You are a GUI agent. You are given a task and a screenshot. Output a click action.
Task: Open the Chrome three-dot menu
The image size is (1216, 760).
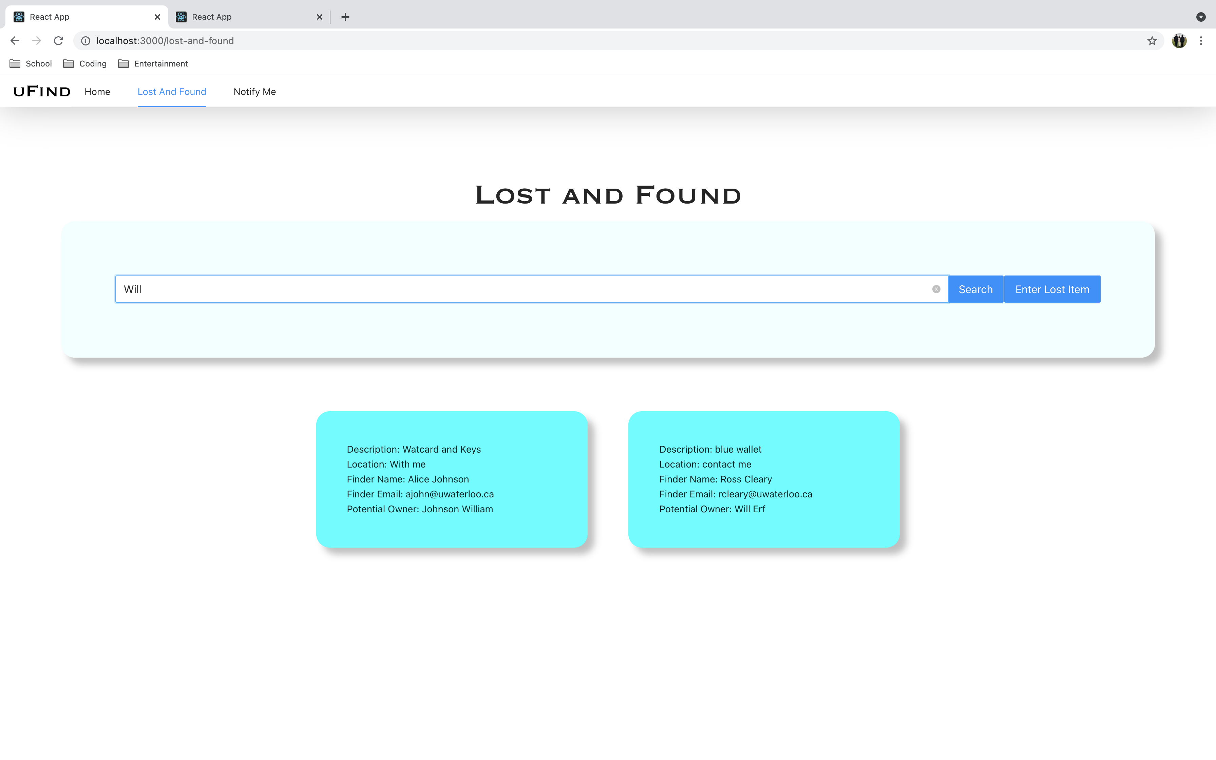tap(1201, 41)
